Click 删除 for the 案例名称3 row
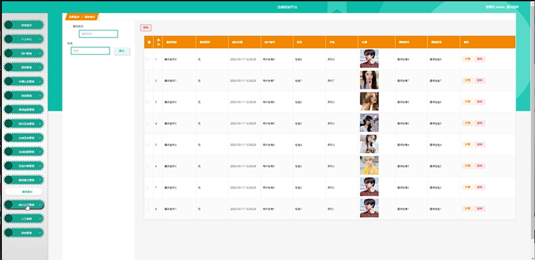This screenshot has height=260, width=535. 480,166
